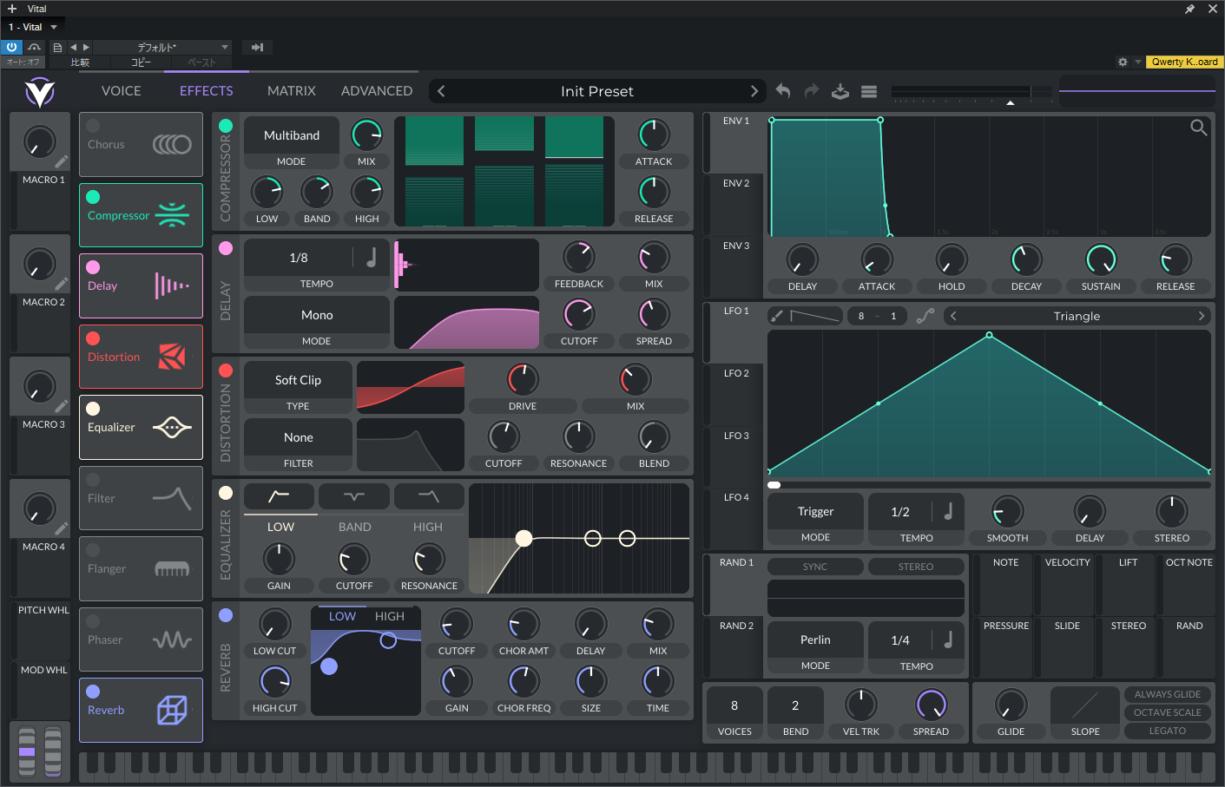The width and height of the screenshot is (1225, 787).
Task: Switch to the ADVANCED tab
Action: (x=377, y=91)
